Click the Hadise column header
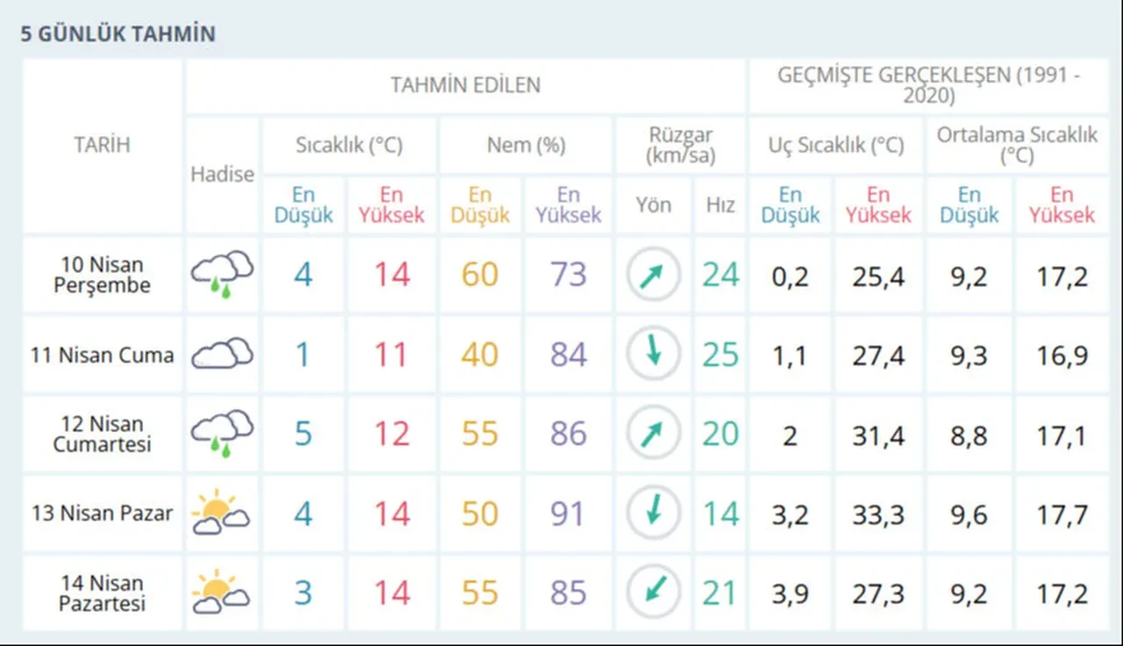This screenshot has width=1123, height=646. [x=222, y=174]
